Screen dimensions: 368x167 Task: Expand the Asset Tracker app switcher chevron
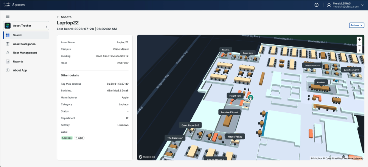point(47,27)
